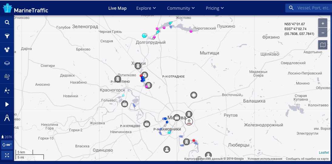Select pink vessel dot near Пироговский
The width and height of the screenshot is (332, 164).
pyautogui.click(x=191, y=31)
